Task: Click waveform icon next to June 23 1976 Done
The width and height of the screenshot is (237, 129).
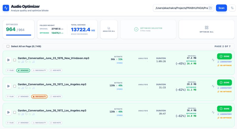Action: click(213, 60)
